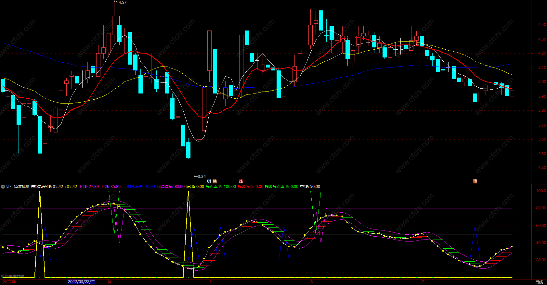This screenshot has height=285, width=547.
Task: Click the 80.00 indicator axis label
Action: (541, 208)
